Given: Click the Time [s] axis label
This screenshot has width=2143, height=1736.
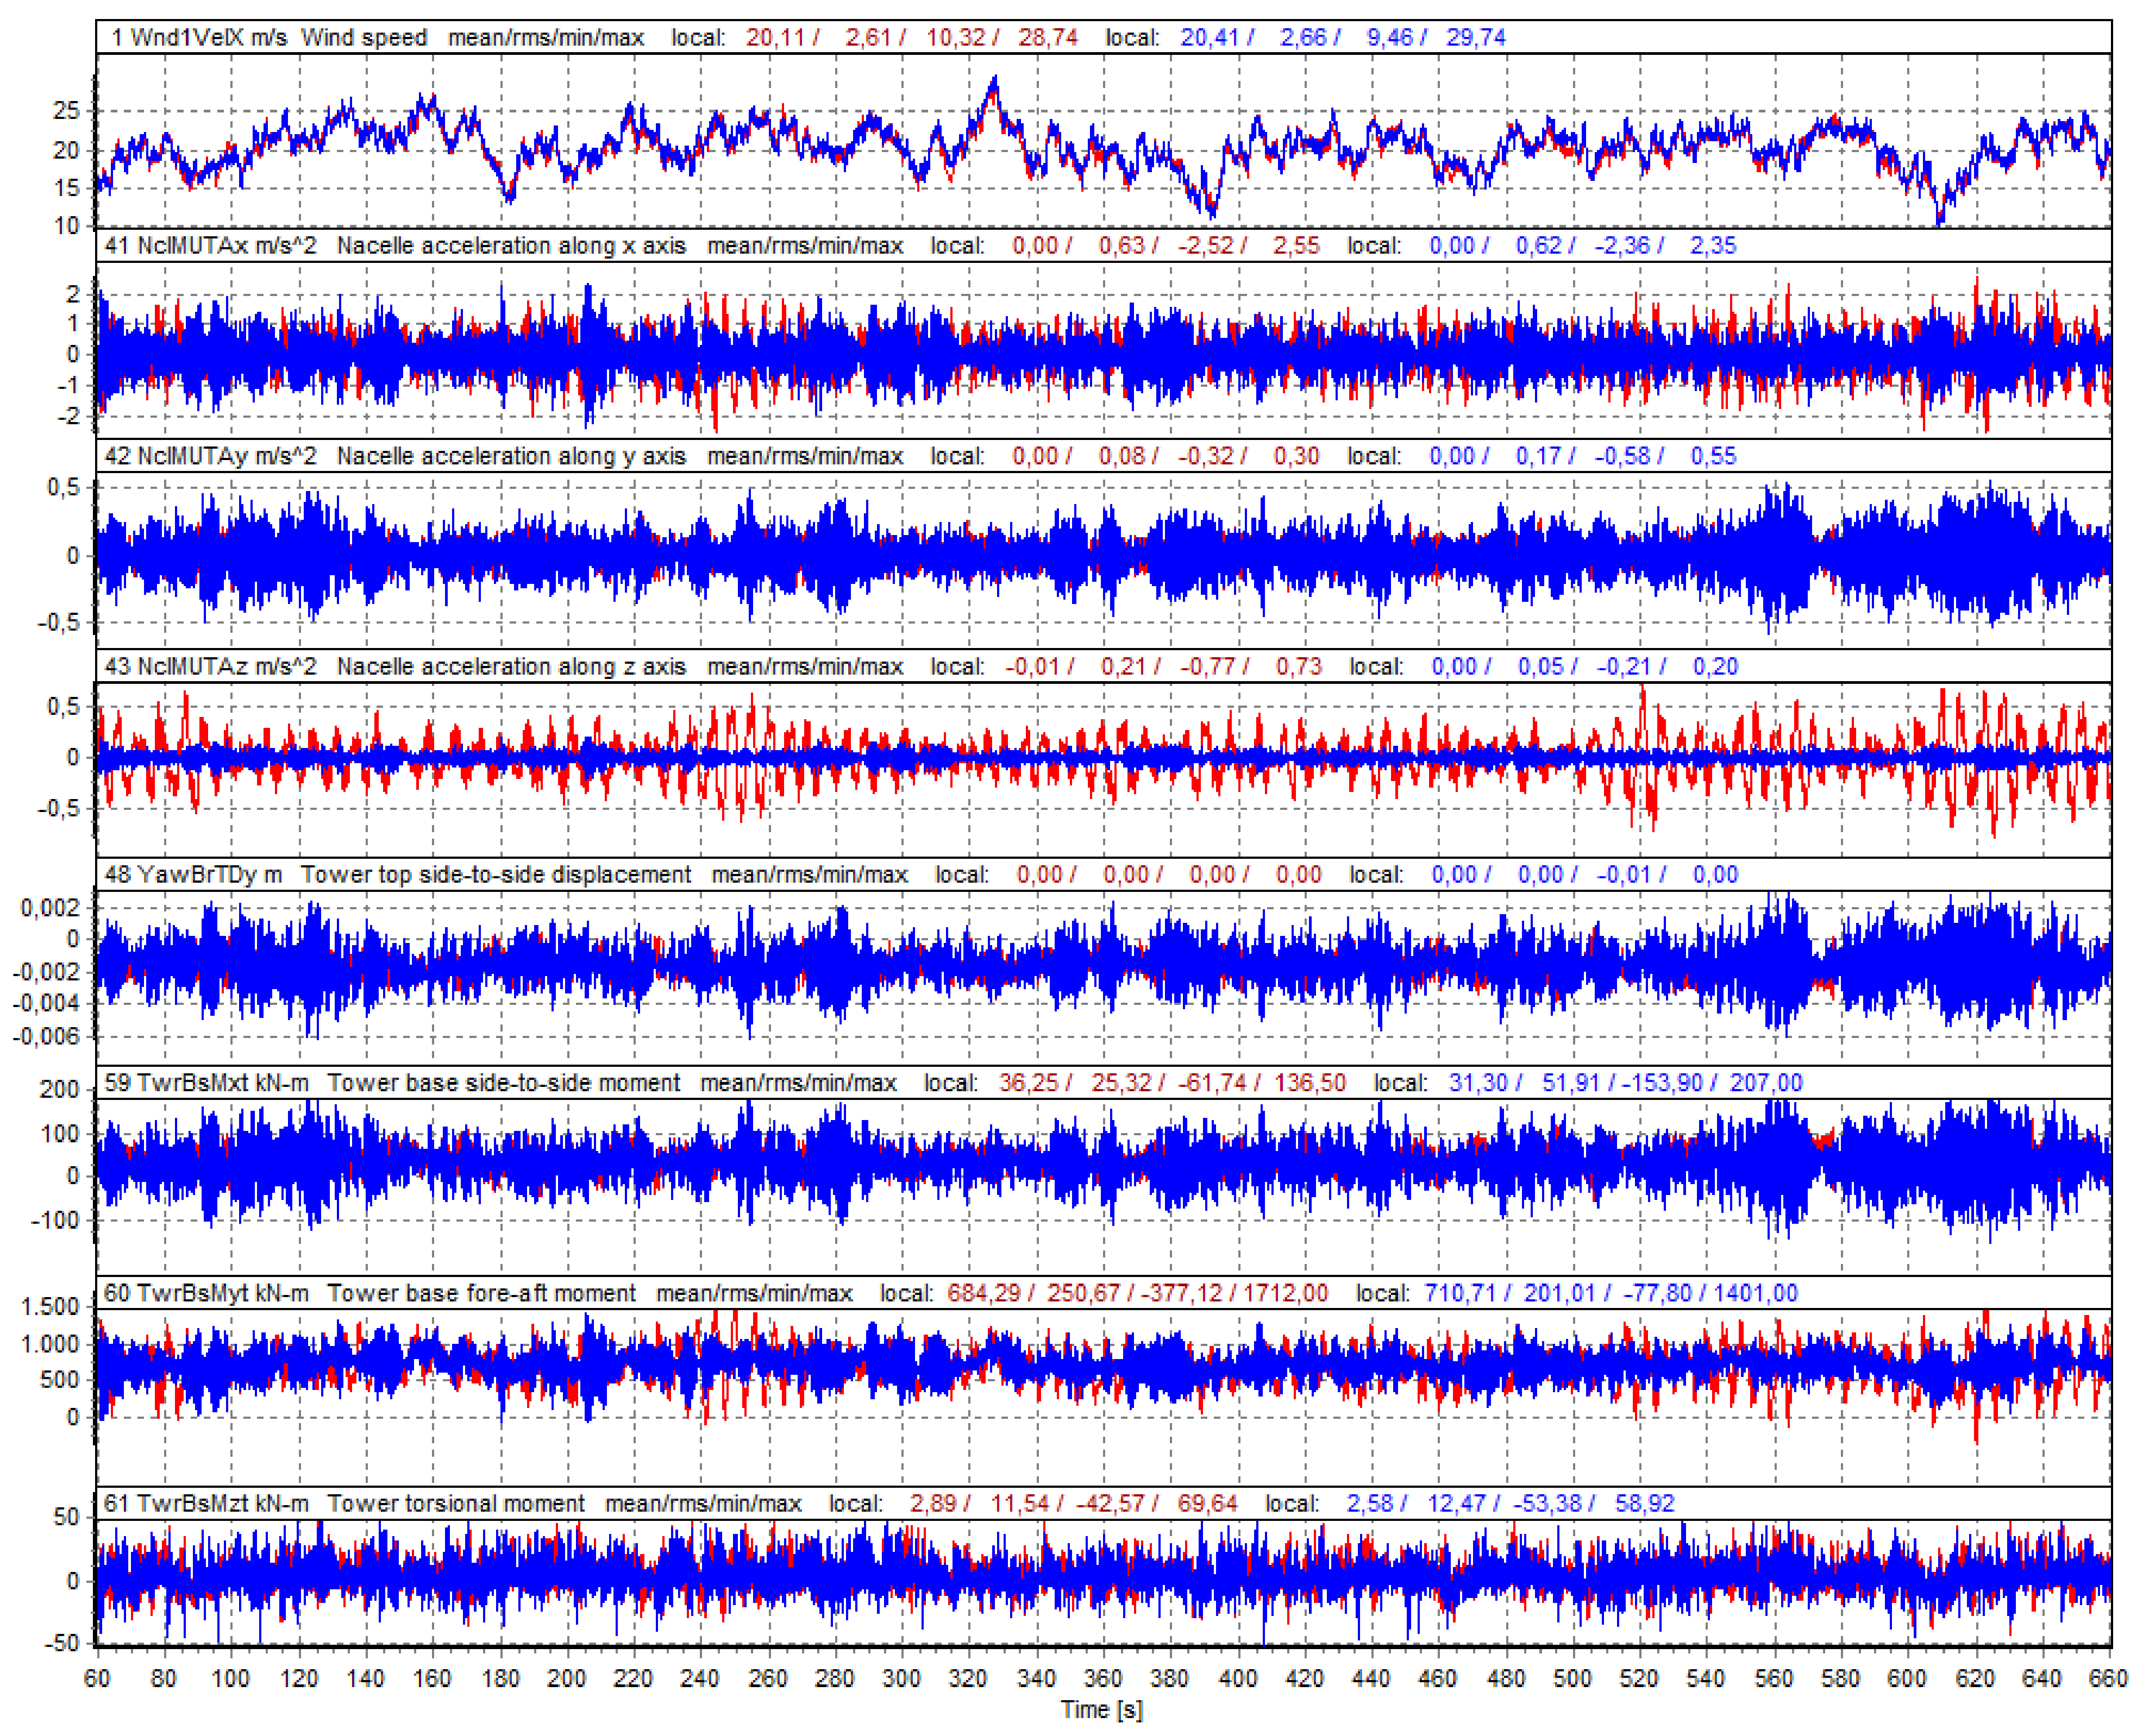Looking at the screenshot, I should 1100,1709.
